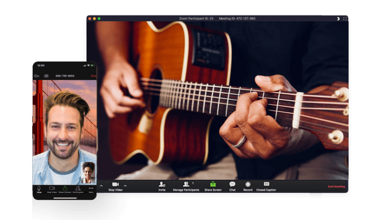Screen dimensions: 384x220
Task: Tap the switch camera icon on phone
Action: [46, 76]
